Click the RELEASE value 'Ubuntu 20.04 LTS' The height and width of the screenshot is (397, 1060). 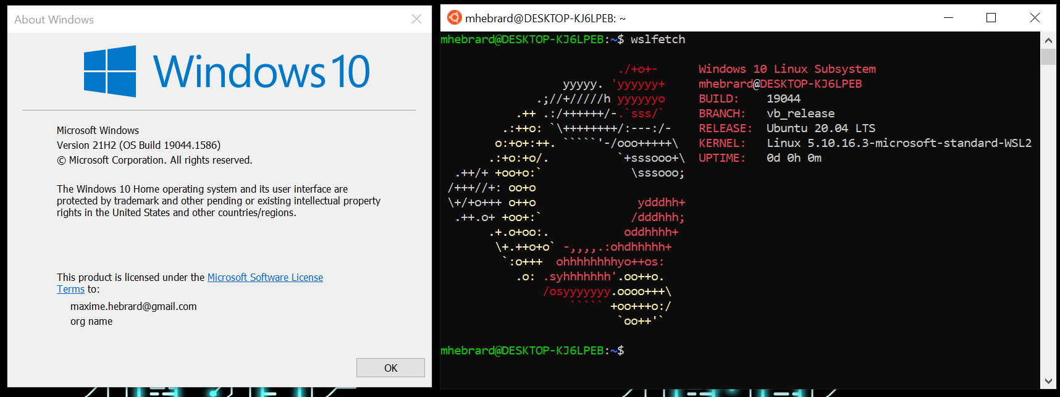coord(821,128)
